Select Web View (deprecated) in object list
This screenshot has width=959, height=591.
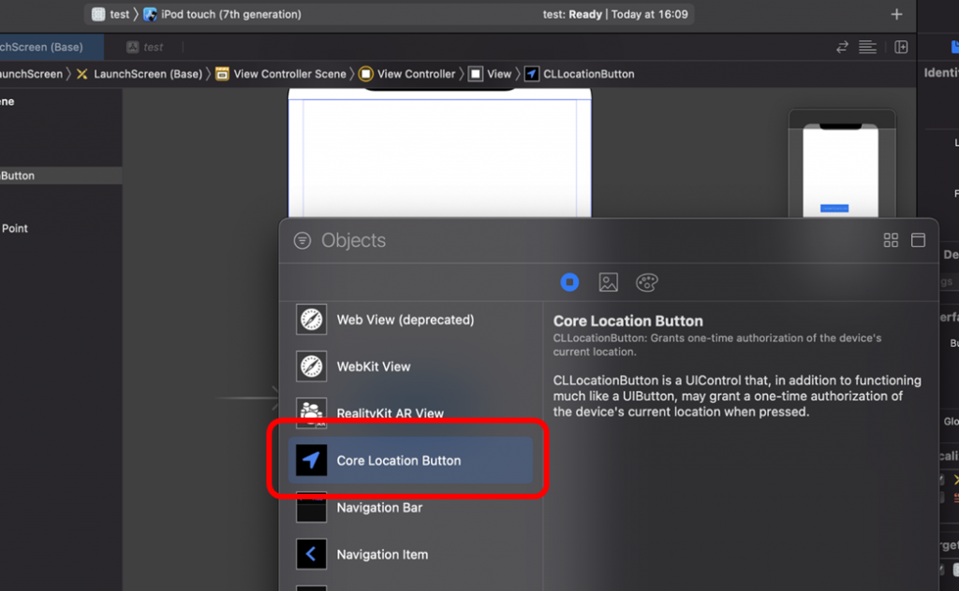pos(410,319)
